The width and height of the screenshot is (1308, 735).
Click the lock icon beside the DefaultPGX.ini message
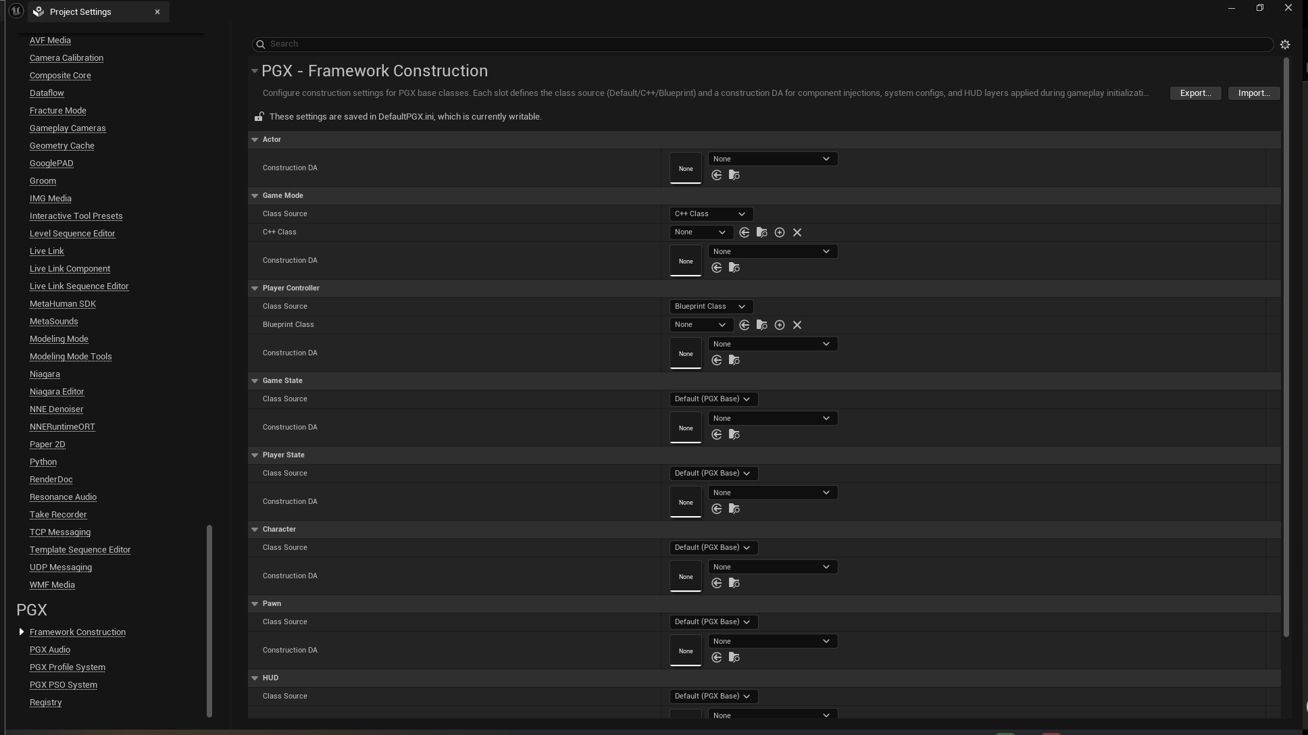[259, 117]
